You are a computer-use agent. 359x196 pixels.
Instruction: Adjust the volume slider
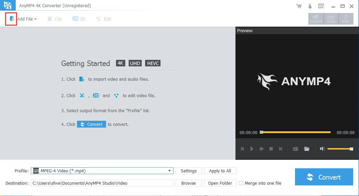coord(340,149)
